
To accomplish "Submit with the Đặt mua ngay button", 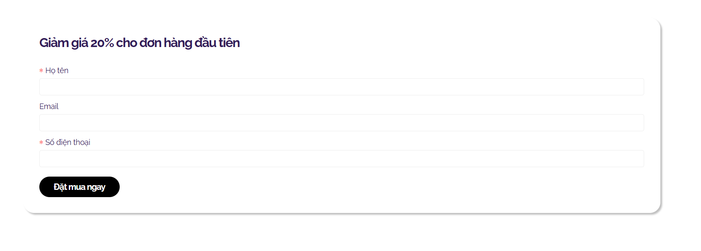I will [80, 187].
